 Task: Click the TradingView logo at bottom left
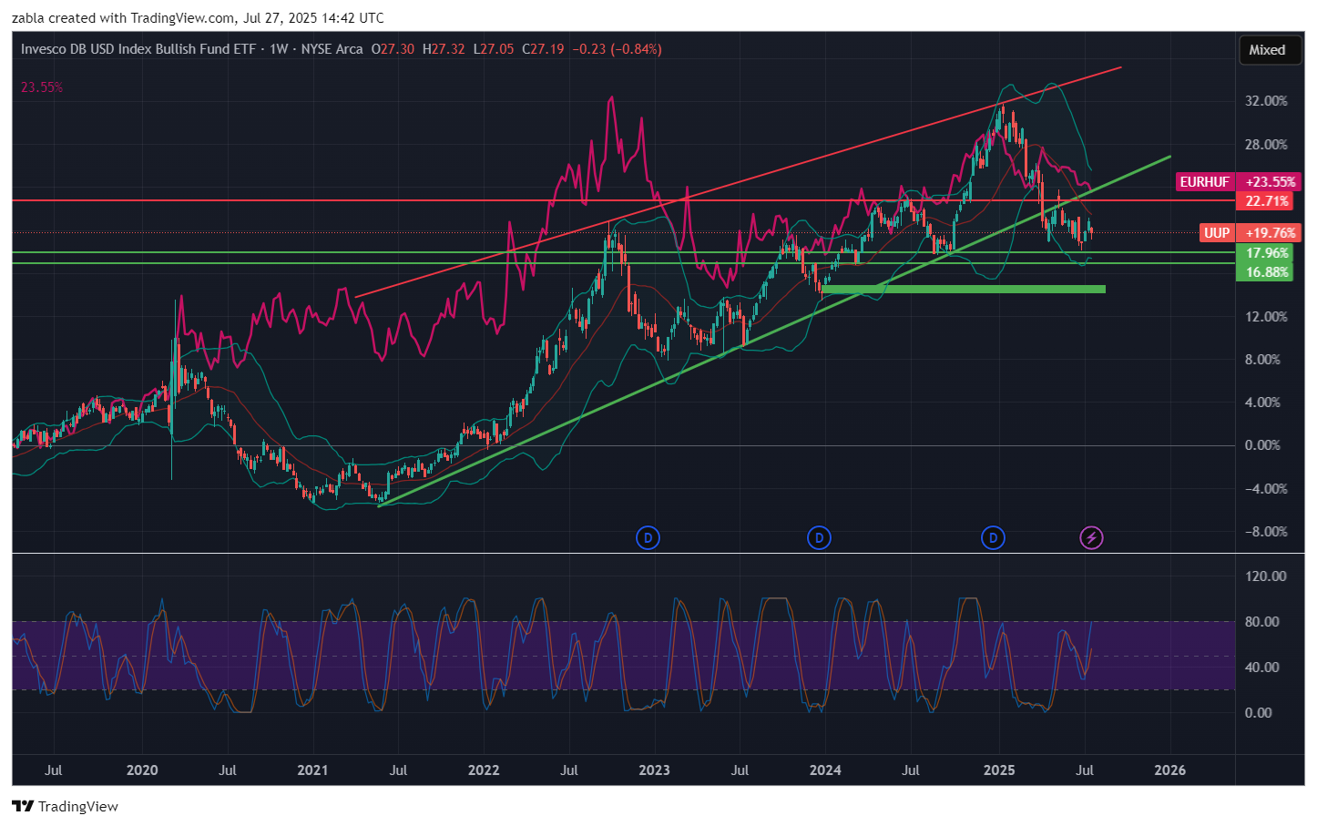(65, 806)
